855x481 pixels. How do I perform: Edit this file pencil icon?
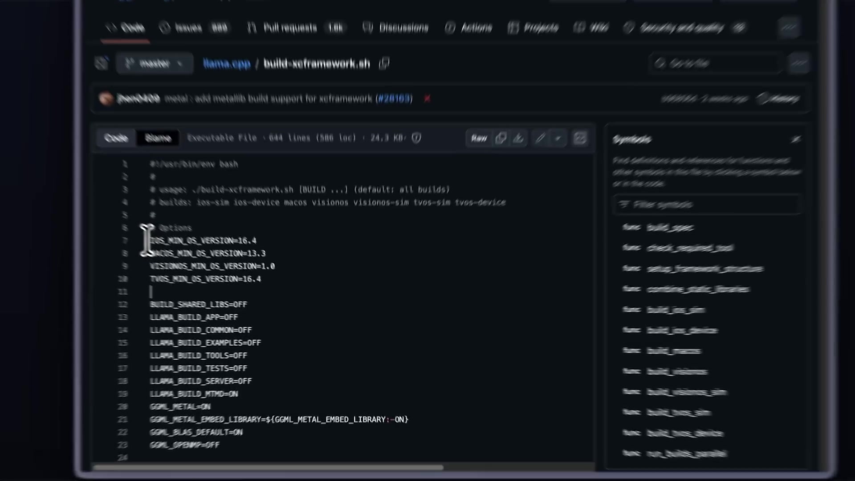coord(540,138)
